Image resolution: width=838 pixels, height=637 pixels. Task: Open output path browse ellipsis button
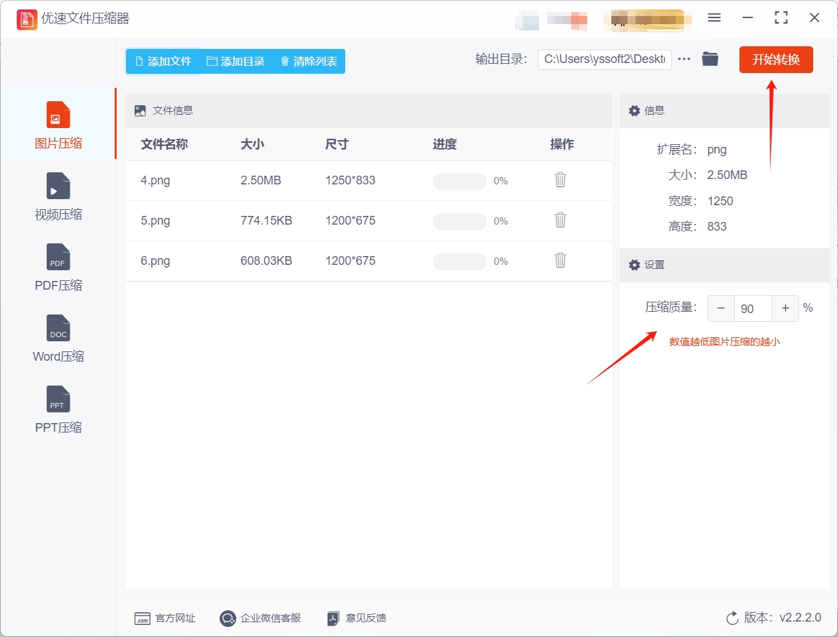[x=684, y=59]
